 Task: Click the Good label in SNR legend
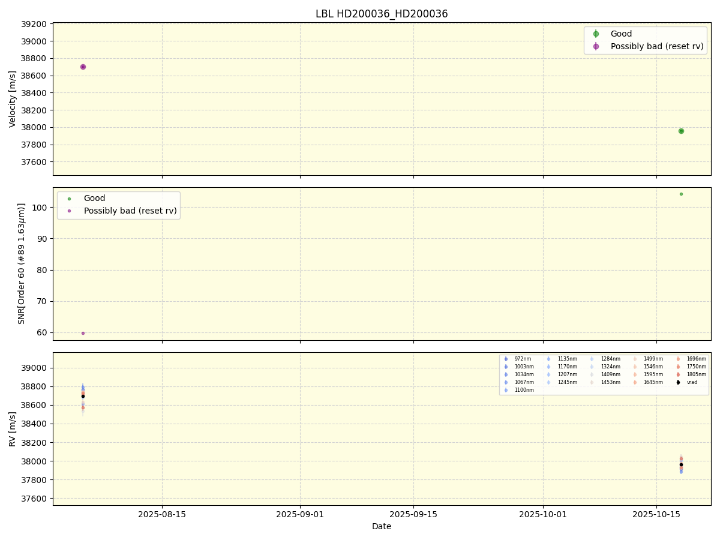point(95,199)
